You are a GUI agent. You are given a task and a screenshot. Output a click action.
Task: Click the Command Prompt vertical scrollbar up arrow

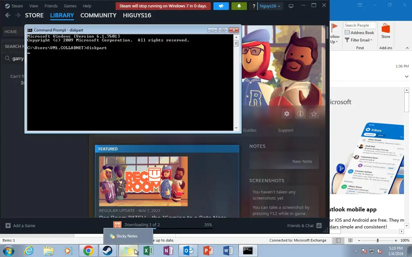point(236,37)
